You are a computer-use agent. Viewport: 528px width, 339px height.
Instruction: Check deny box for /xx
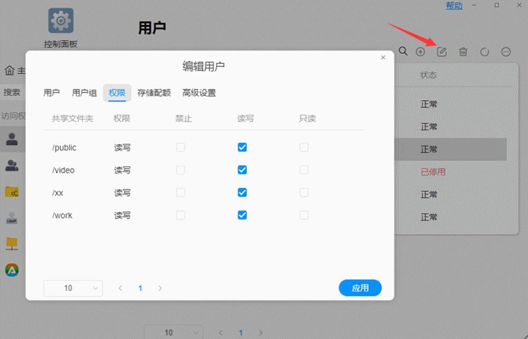181,192
